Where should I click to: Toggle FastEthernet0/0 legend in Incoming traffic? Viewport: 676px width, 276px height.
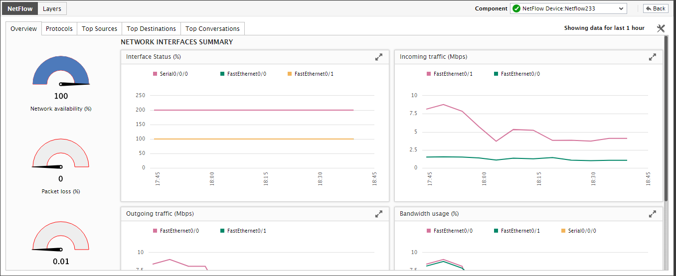517,74
